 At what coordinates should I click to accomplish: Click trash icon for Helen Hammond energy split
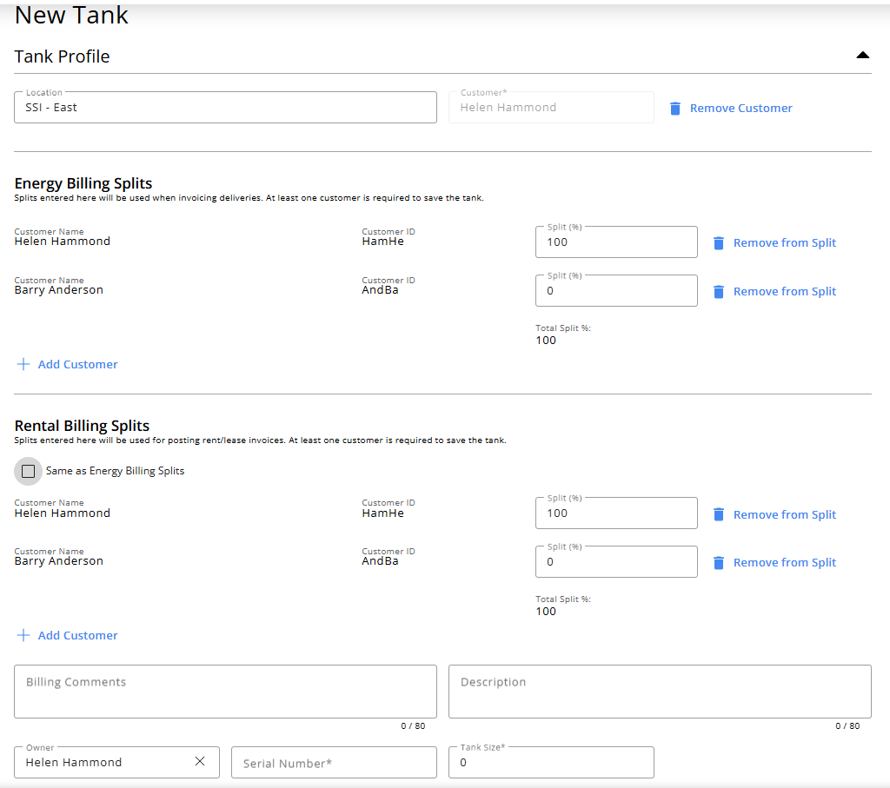point(719,243)
